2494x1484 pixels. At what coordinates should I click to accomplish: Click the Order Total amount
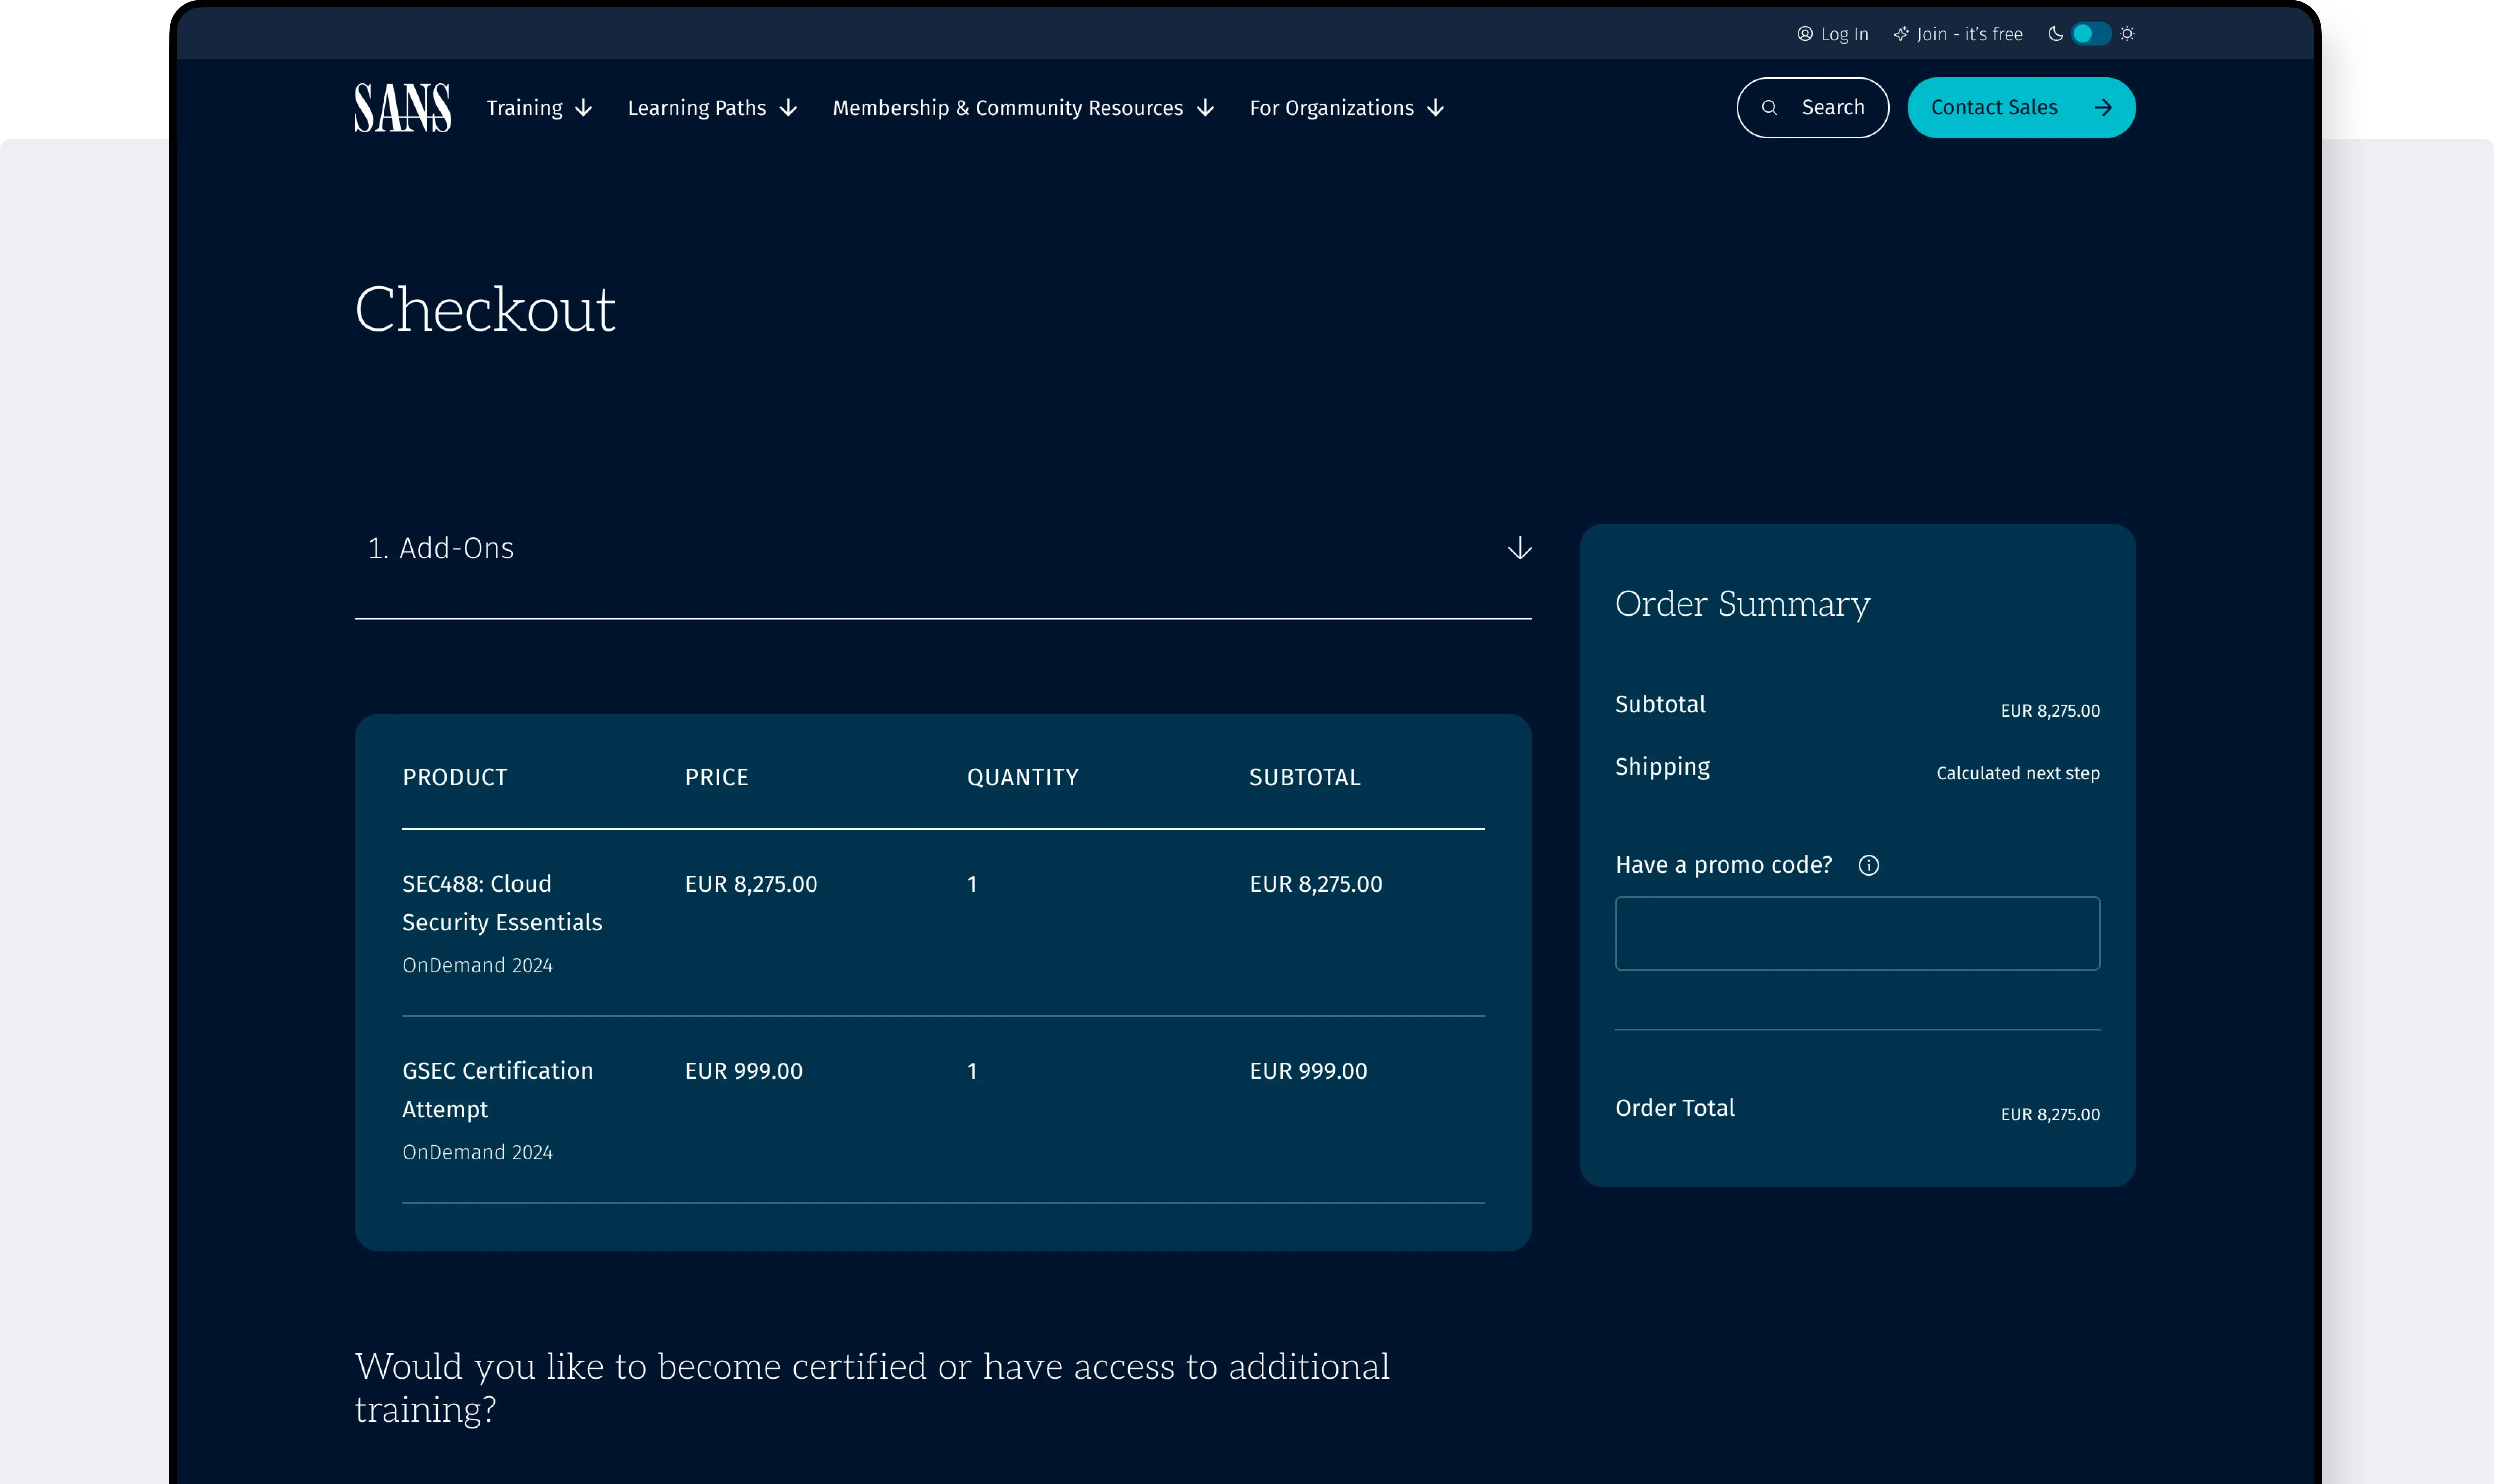click(x=2050, y=1115)
